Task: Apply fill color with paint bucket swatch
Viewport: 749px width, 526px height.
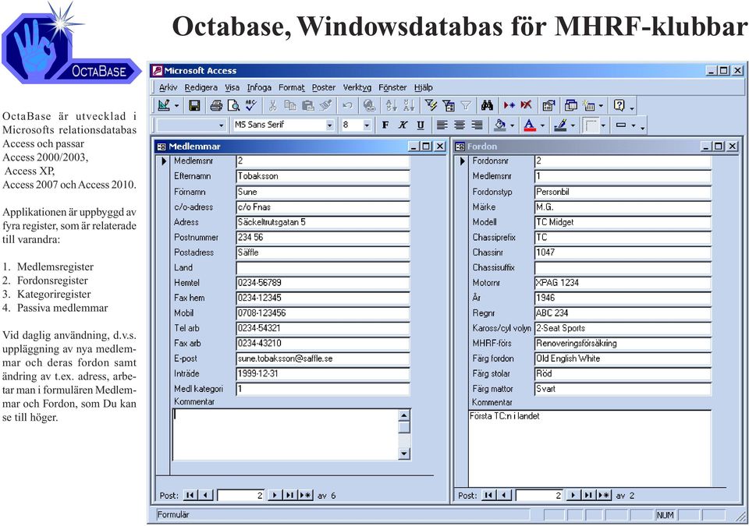Action: (x=500, y=125)
